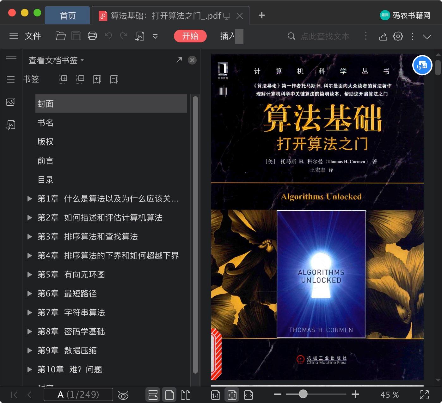Image resolution: width=442 pixels, height=403 pixels.
Task: Open the 文件 menu
Action: click(x=33, y=36)
